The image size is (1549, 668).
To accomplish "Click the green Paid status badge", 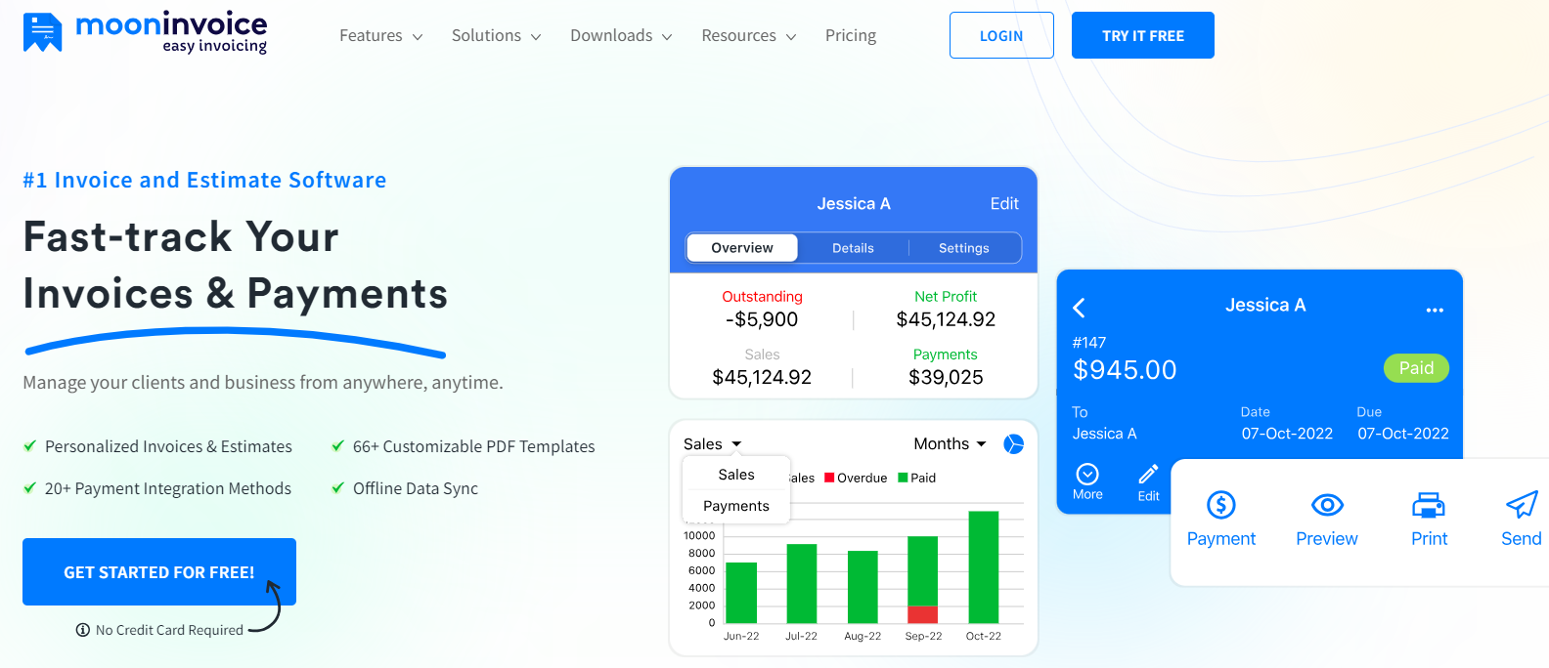I will tap(1416, 368).
